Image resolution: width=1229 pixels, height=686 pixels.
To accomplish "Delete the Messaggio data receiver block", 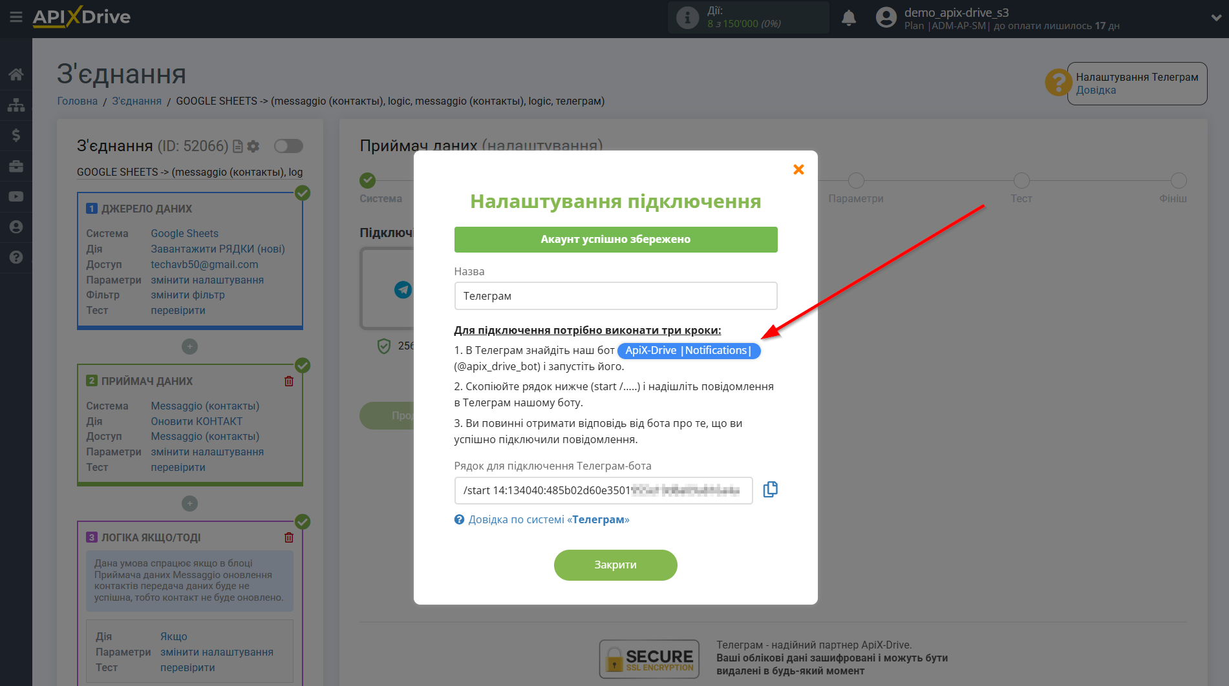I will [x=289, y=381].
